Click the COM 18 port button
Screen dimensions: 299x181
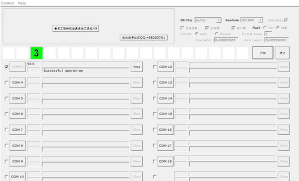[x=165, y=162]
